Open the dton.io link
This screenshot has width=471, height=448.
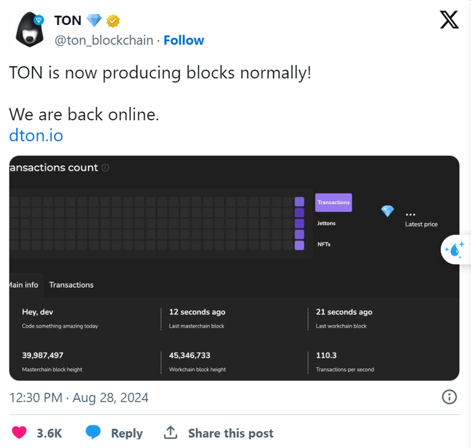(36, 135)
